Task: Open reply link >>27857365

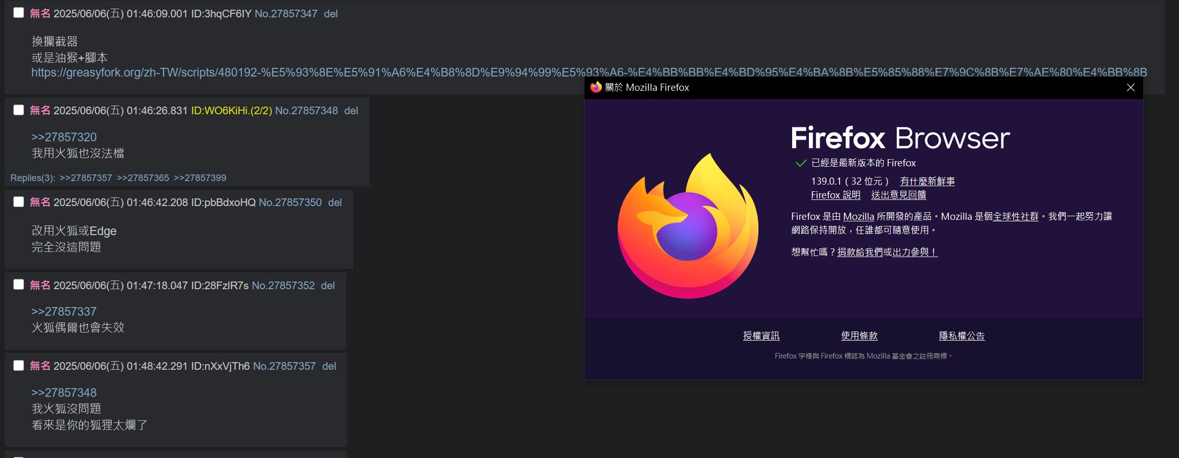Action: pos(143,178)
